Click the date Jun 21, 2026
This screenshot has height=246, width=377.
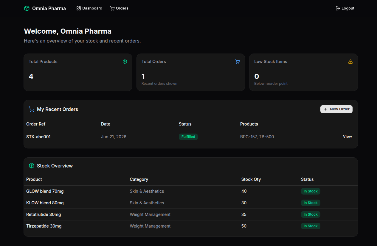click(x=114, y=137)
